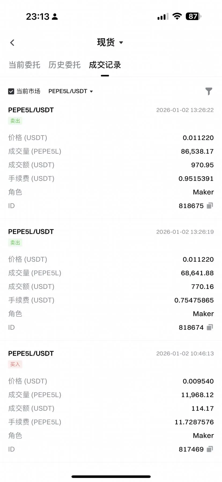Uncheck the 当前市场 checkbox
The image size is (222, 482).
[11, 91]
